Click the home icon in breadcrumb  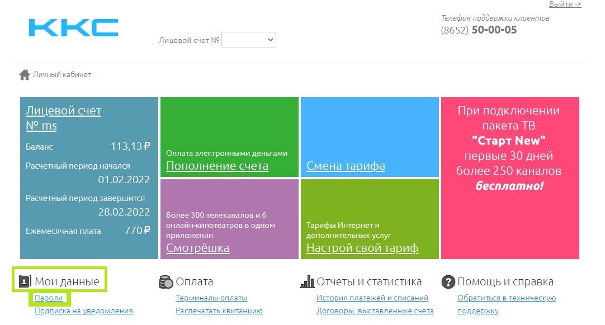(24, 75)
